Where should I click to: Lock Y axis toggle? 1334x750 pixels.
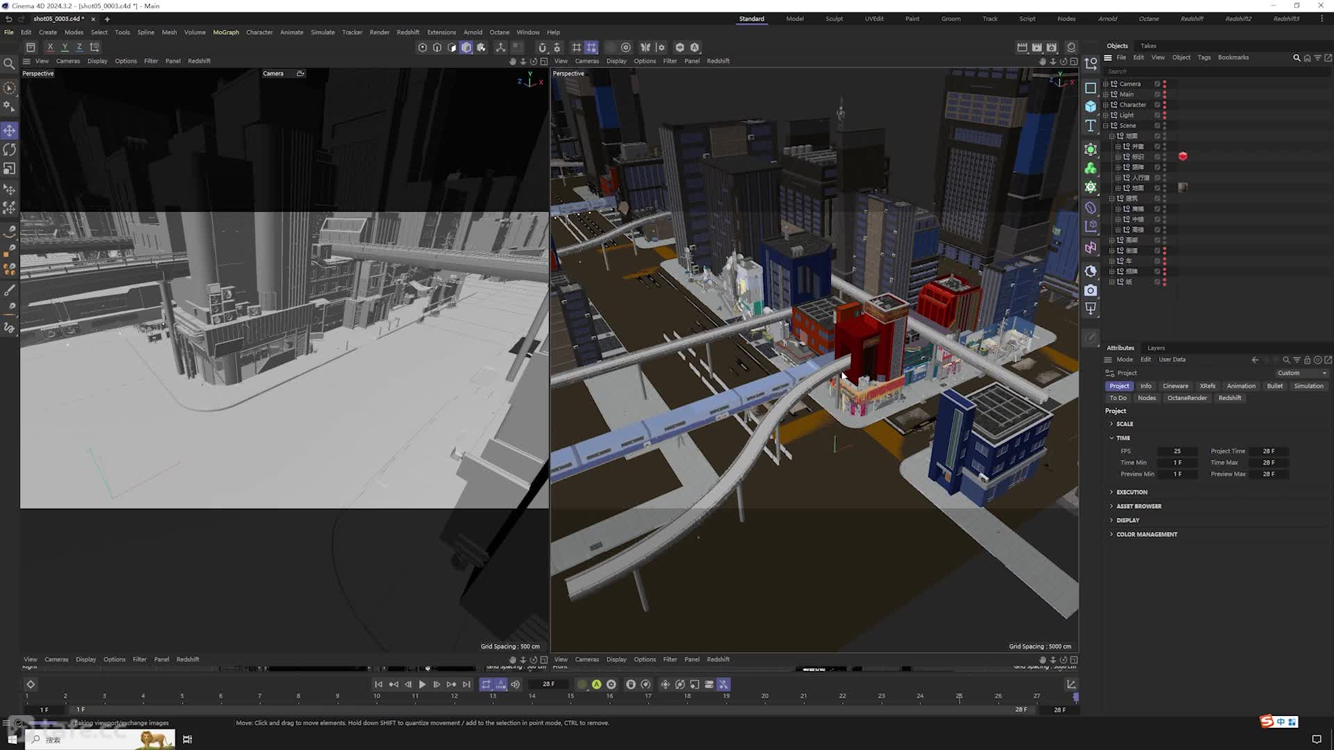[65, 47]
